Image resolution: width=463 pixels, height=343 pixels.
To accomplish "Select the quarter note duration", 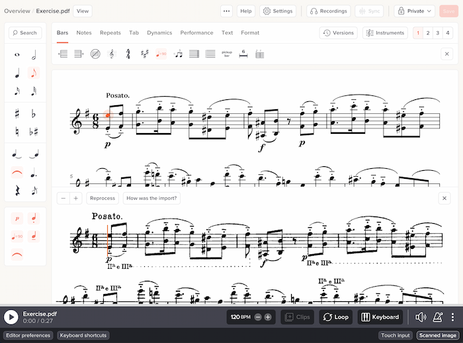I will click(17, 73).
